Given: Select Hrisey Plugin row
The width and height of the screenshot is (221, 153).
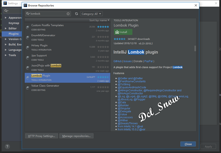Looking at the screenshot, I should coord(67,48).
